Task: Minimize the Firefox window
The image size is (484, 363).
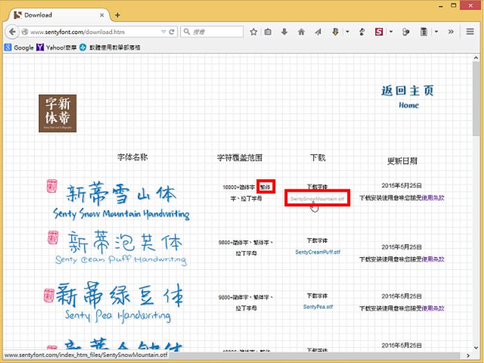Action: tap(441, 6)
